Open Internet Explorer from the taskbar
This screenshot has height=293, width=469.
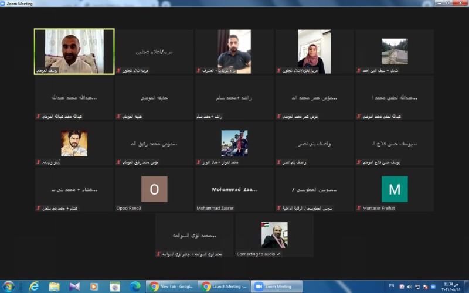click(x=34, y=287)
